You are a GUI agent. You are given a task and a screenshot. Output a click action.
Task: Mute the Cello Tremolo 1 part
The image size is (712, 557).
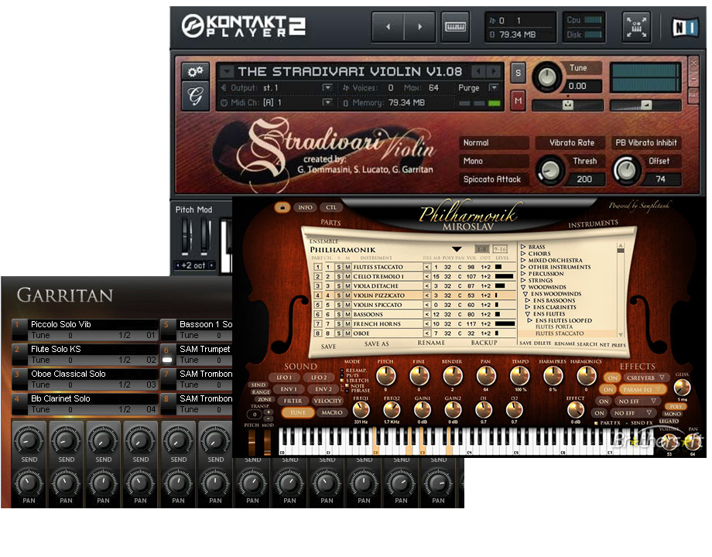click(x=347, y=276)
